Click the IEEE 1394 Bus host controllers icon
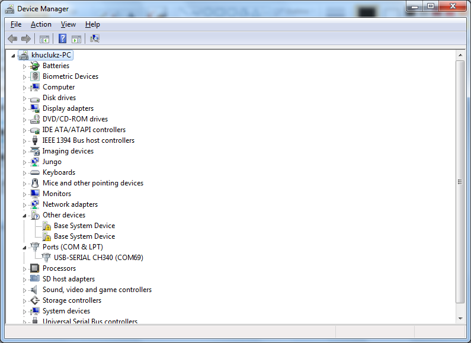 click(x=35, y=140)
